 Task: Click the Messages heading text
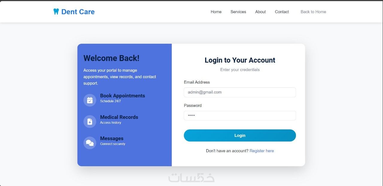point(112,138)
